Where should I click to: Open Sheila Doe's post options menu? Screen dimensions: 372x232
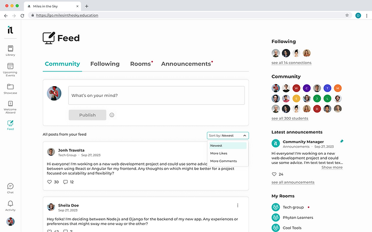click(x=238, y=205)
